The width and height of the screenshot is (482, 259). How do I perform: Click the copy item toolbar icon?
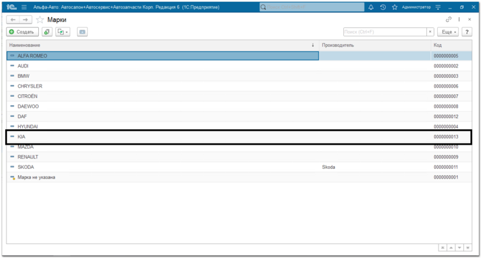point(47,32)
